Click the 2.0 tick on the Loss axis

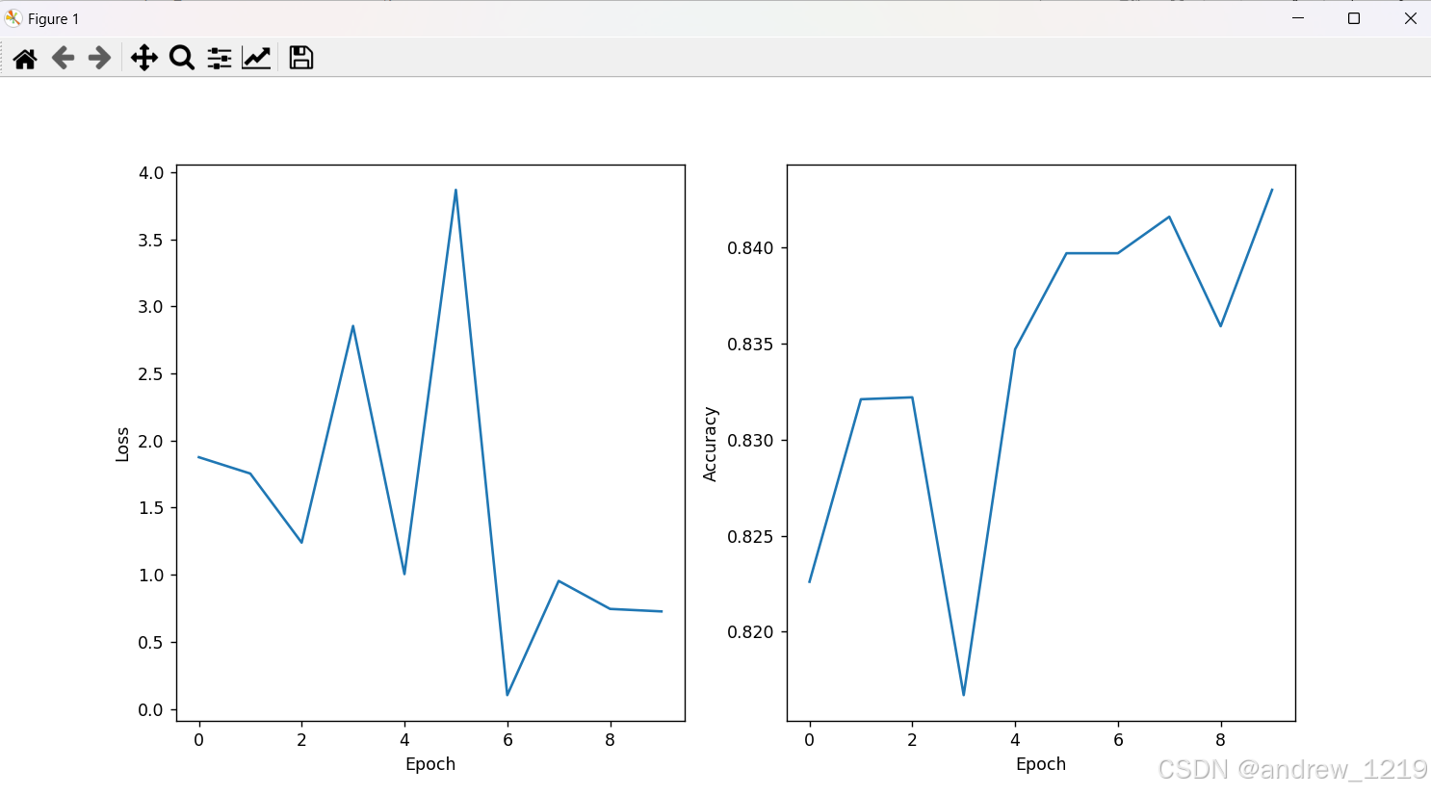[x=151, y=442]
